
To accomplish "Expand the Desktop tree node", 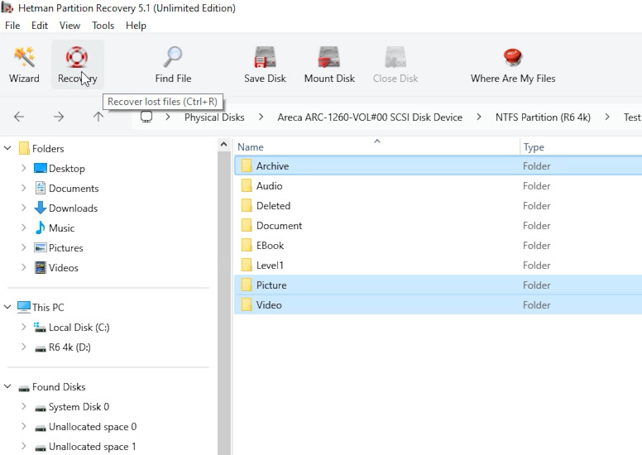I will click(x=23, y=168).
